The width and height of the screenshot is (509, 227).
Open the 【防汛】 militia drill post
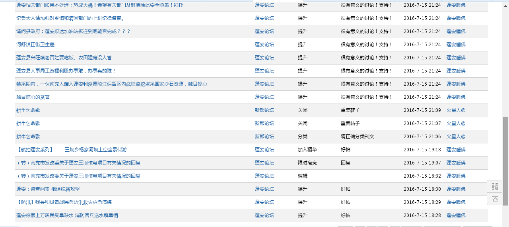pos(64,202)
